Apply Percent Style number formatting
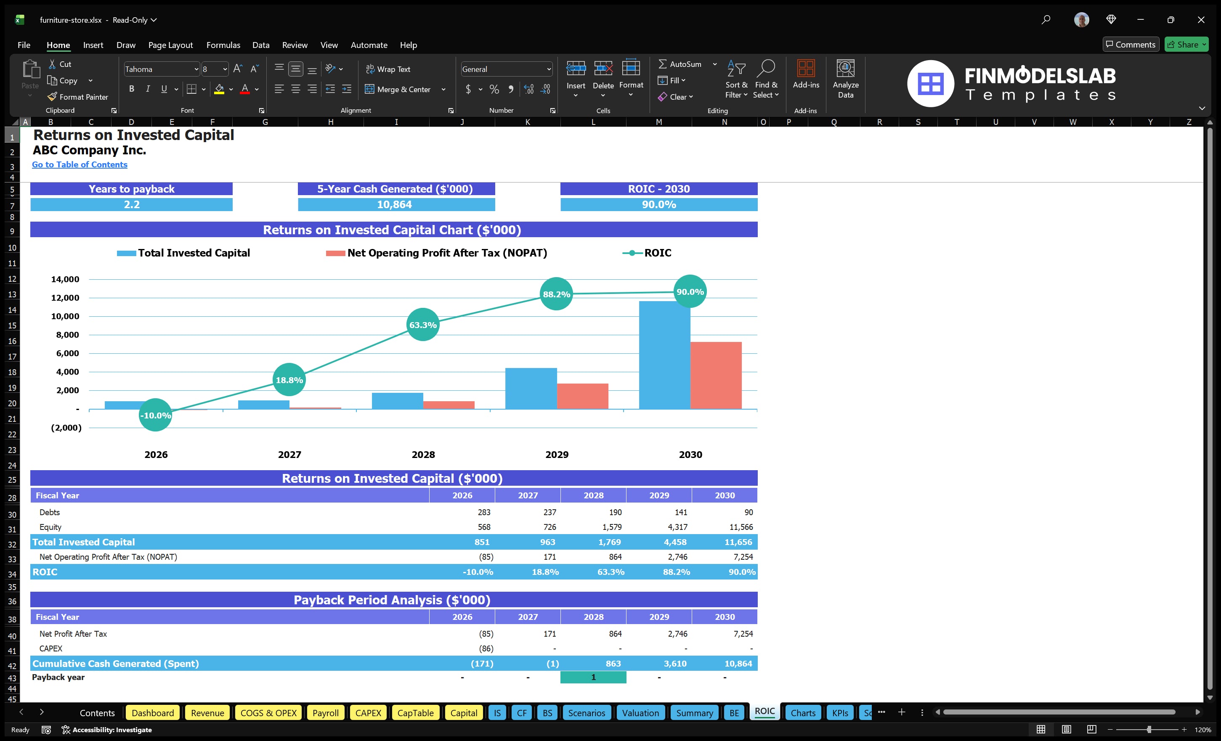1221x741 pixels. [494, 89]
